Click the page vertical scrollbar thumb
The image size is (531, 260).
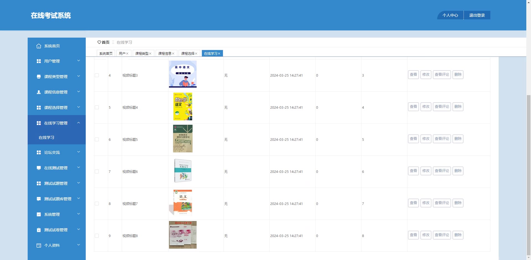click(529, 175)
